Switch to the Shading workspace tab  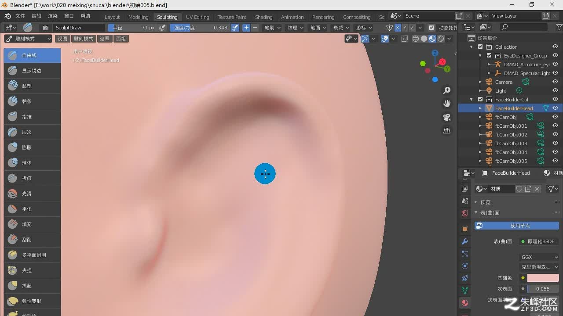point(263,17)
